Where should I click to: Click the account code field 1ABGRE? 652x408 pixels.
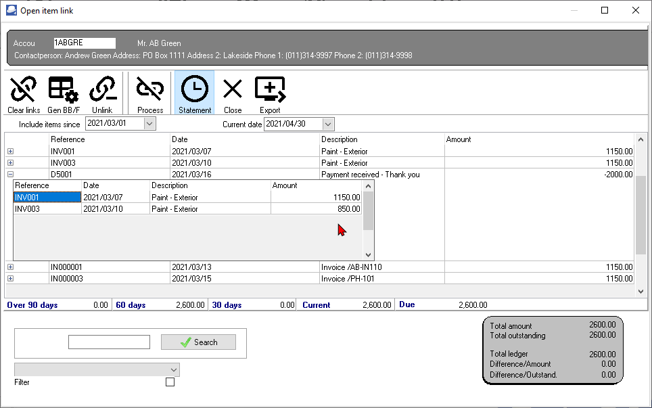pyautogui.click(x=85, y=43)
